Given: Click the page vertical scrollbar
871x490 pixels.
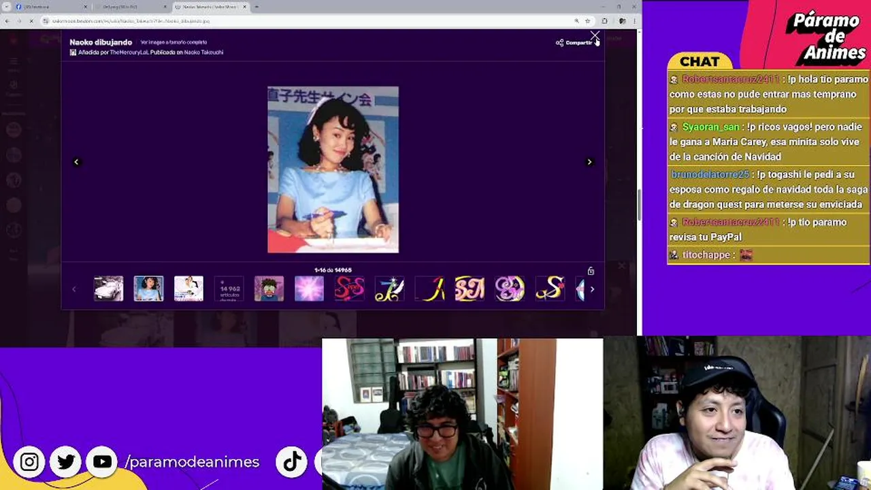Looking at the screenshot, I should [639, 204].
